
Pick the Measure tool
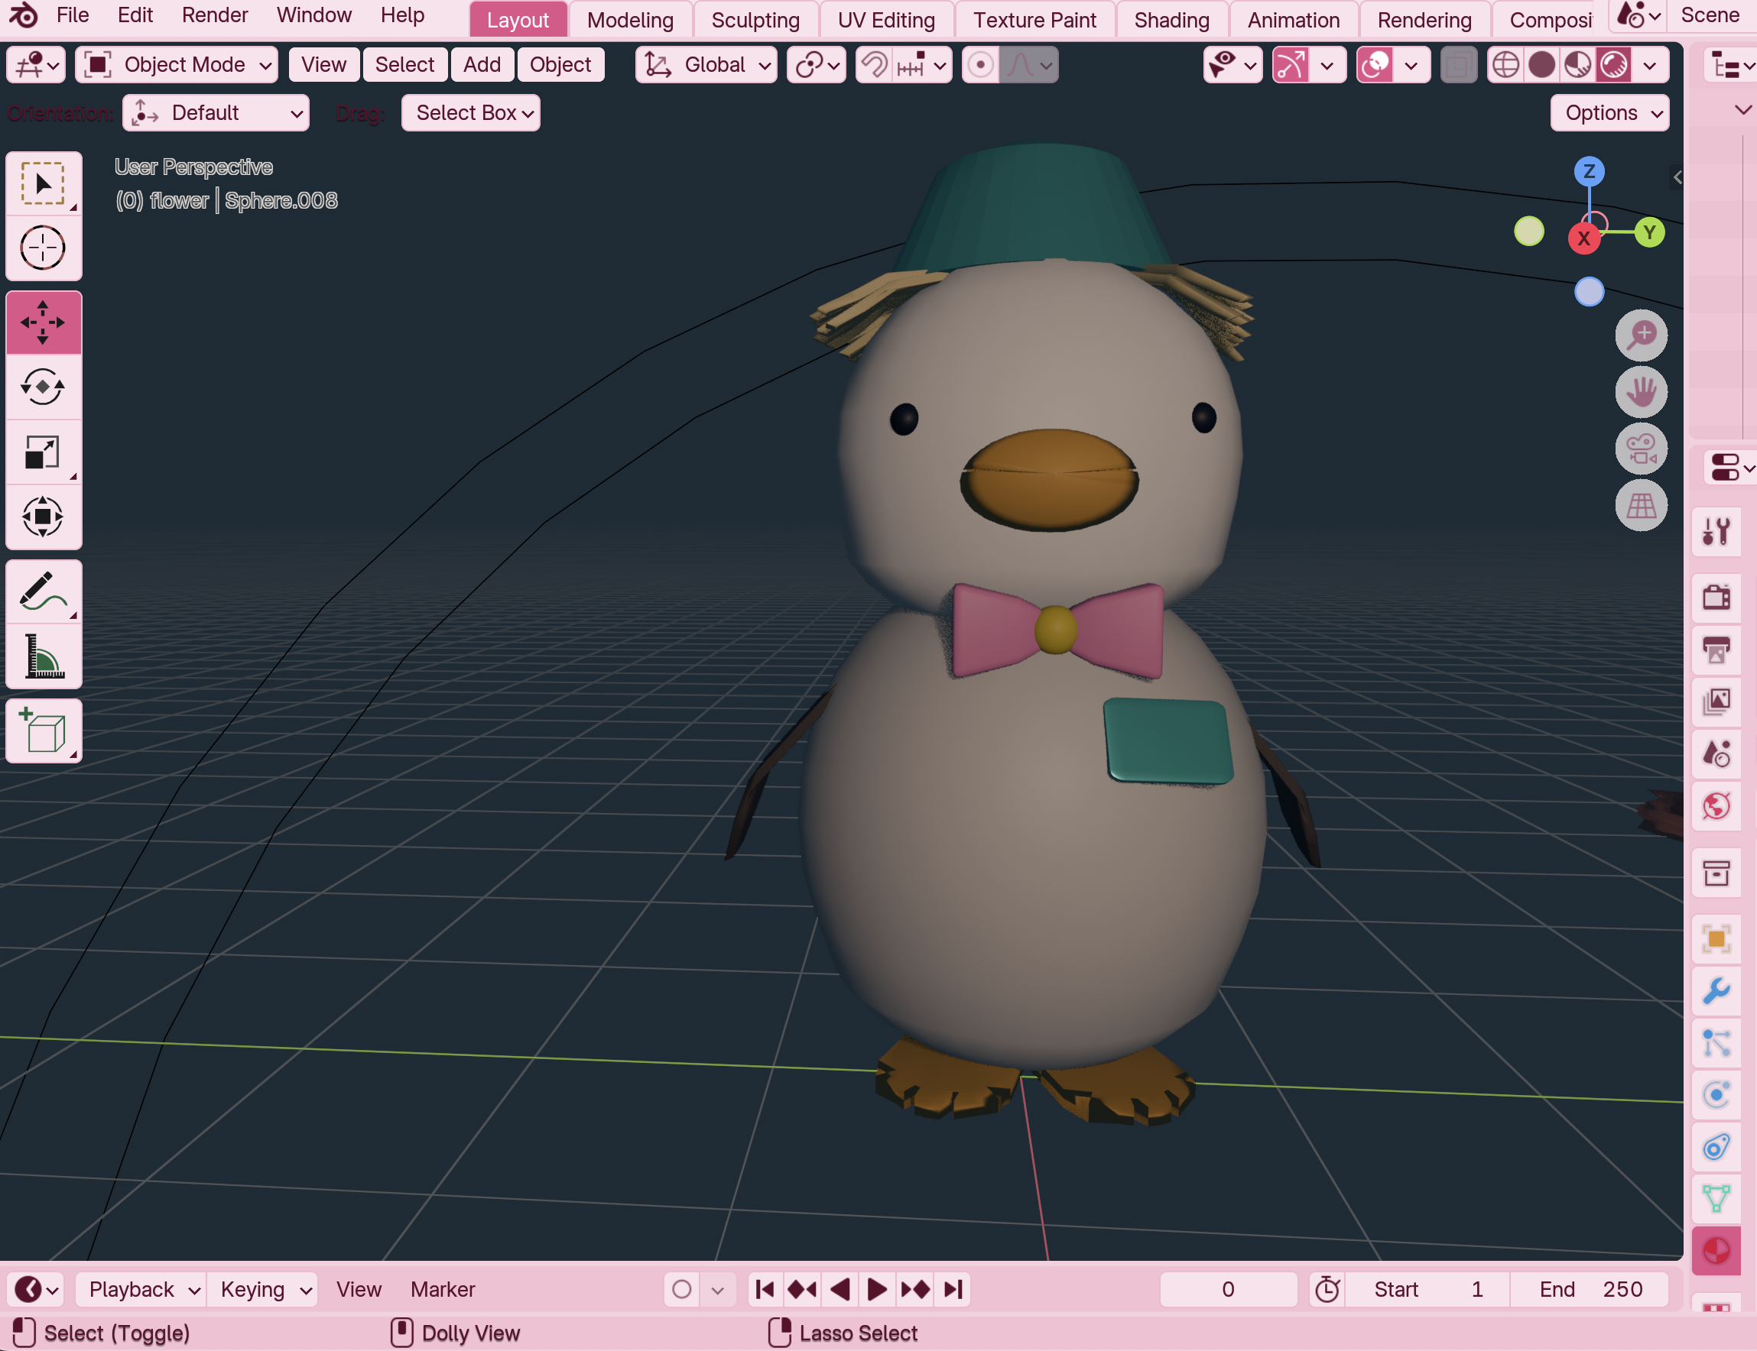[x=43, y=657]
